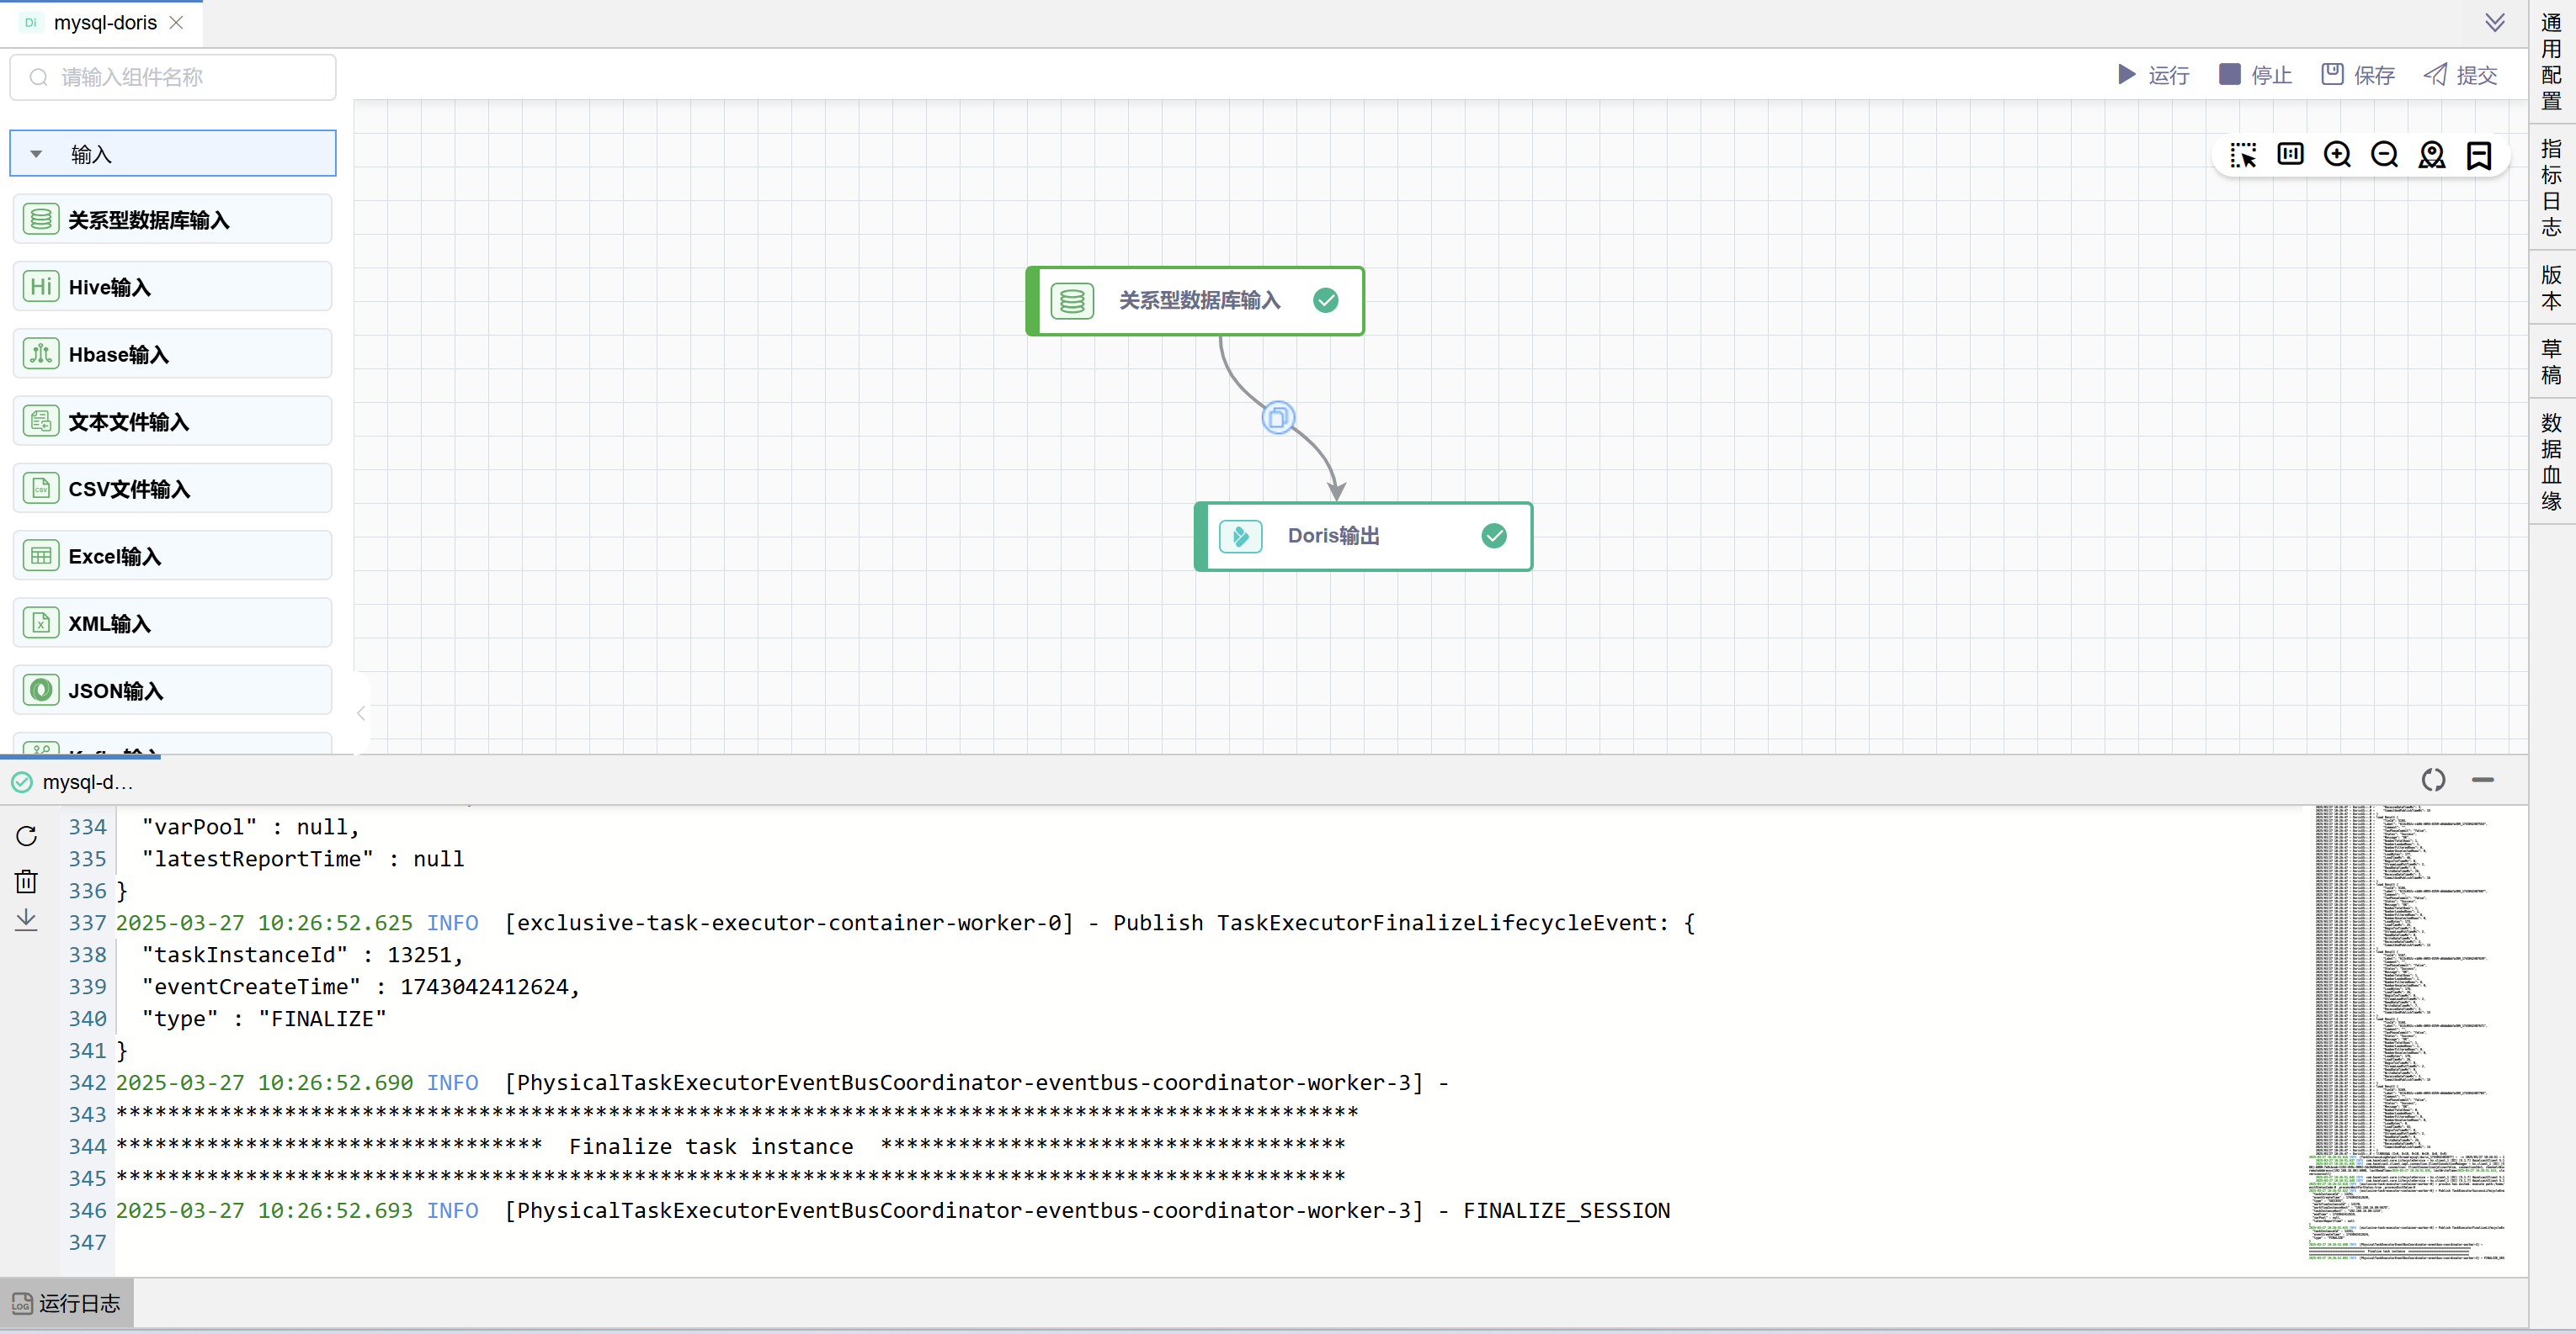Image resolution: width=2576 pixels, height=1334 pixels.
Task: Collapse the left component sidebar
Action: pos(361,712)
